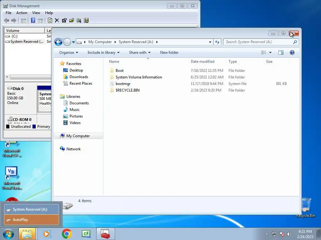
Task: Open the Help menu in Disk Management
Action: click(49, 12)
